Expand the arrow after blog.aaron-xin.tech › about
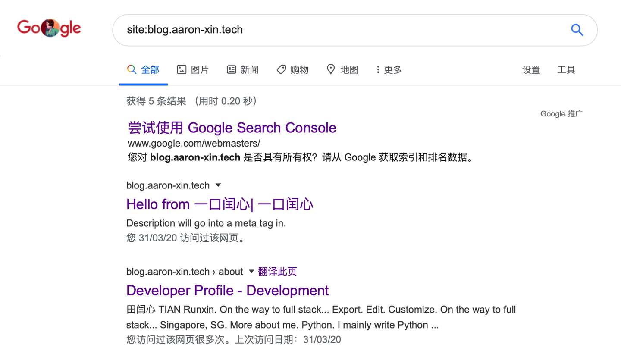 251,272
